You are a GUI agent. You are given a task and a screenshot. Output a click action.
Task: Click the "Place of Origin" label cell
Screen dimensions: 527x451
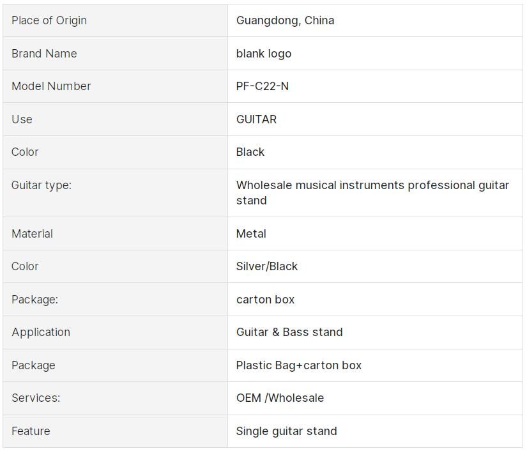pos(49,20)
